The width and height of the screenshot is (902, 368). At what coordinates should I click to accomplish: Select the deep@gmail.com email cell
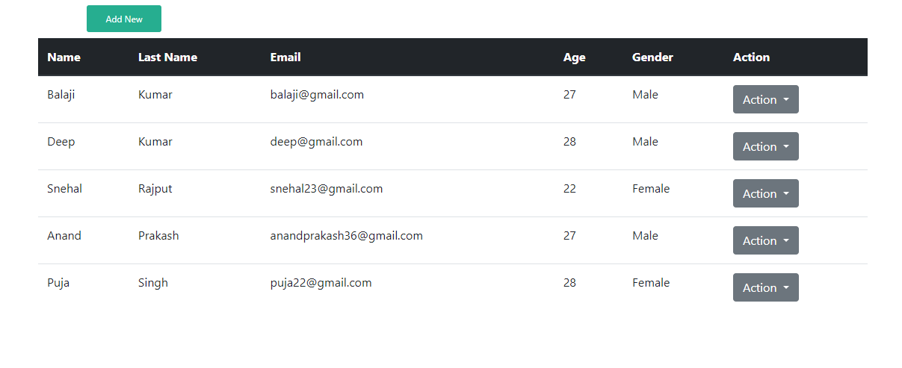tap(316, 142)
